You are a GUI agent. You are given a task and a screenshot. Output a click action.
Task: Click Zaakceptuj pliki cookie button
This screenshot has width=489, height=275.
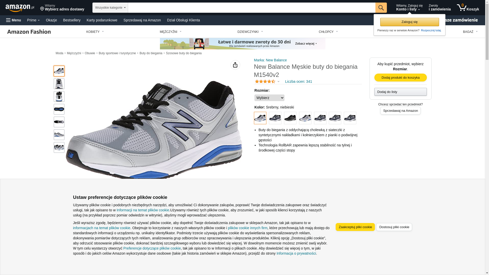[355, 227]
